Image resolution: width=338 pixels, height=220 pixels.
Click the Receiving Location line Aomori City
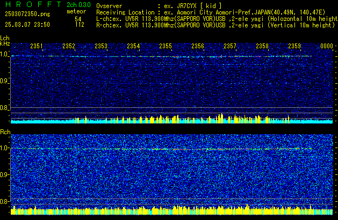click(x=211, y=12)
